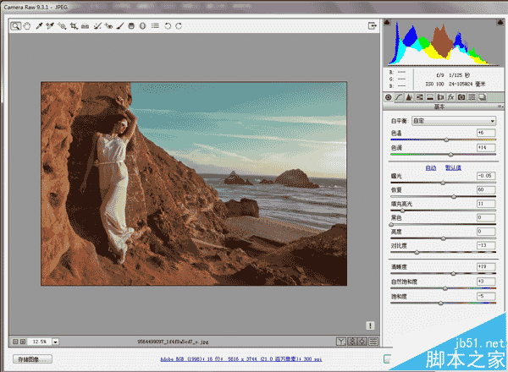Select the Hand tool
The image size is (508, 372).
(x=27, y=26)
